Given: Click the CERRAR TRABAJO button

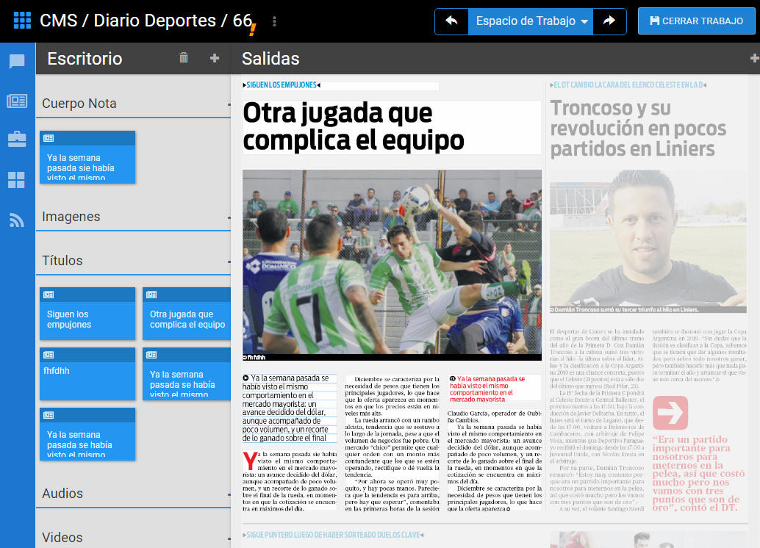Looking at the screenshot, I should (696, 21).
